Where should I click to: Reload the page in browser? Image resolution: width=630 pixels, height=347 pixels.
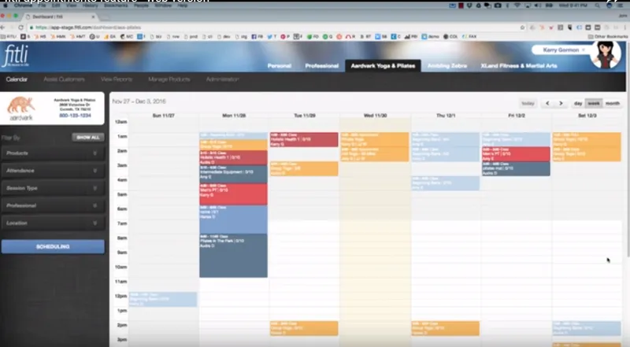point(21,28)
